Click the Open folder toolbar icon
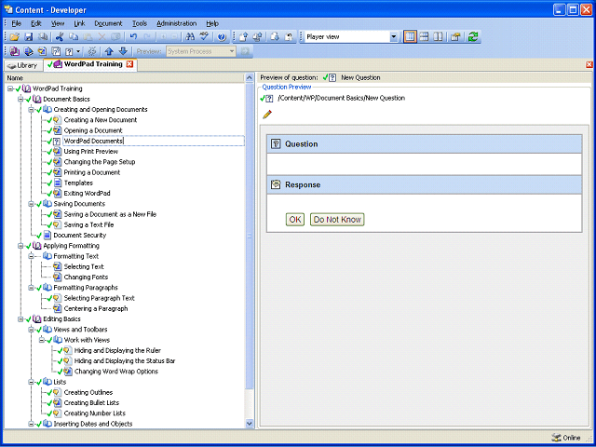Viewport: 596px width, 447px height. (15, 37)
